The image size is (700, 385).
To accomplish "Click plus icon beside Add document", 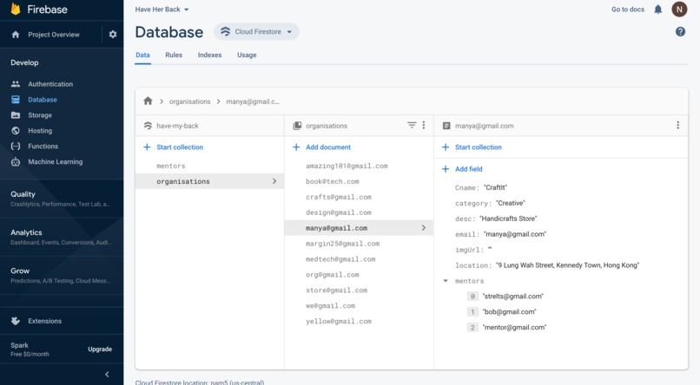I will [x=296, y=147].
